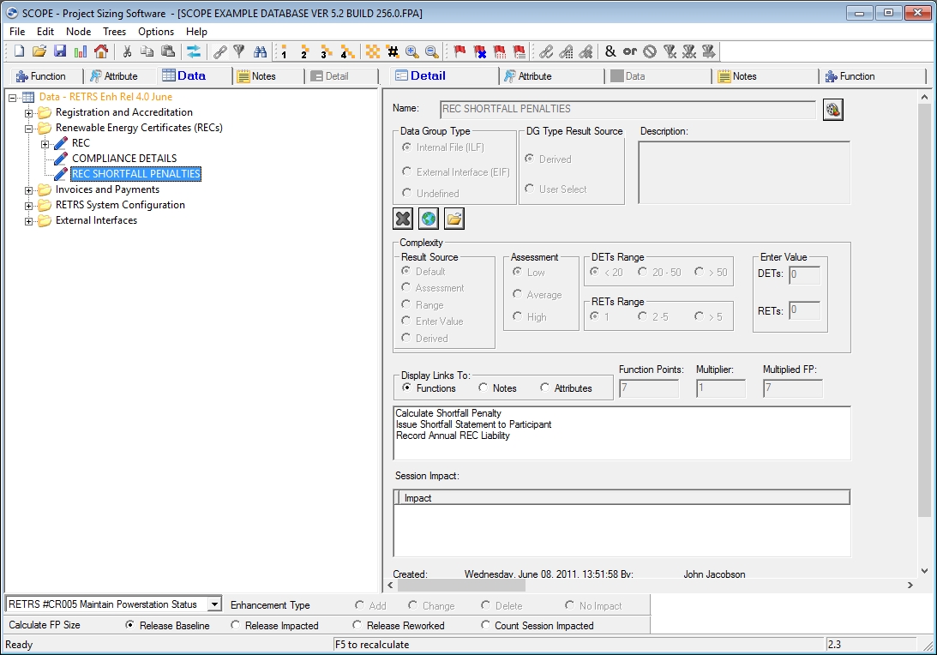Click the hash symbol toolbar icon
This screenshot has width=937, height=655.
[x=393, y=52]
